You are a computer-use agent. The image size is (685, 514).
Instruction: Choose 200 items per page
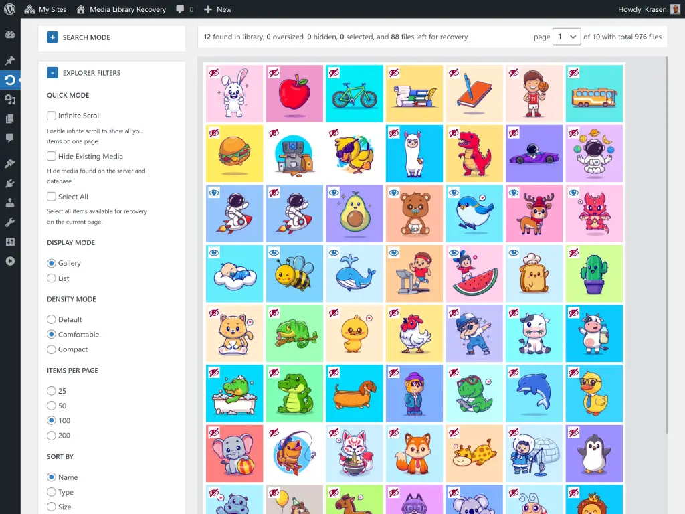click(x=51, y=436)
